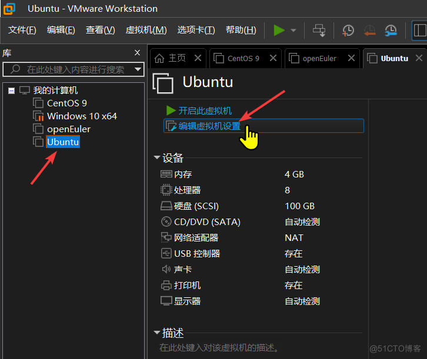Close the 库 library panel
The height and width of the screenshot is (359, 427).
tap(137, 52)
